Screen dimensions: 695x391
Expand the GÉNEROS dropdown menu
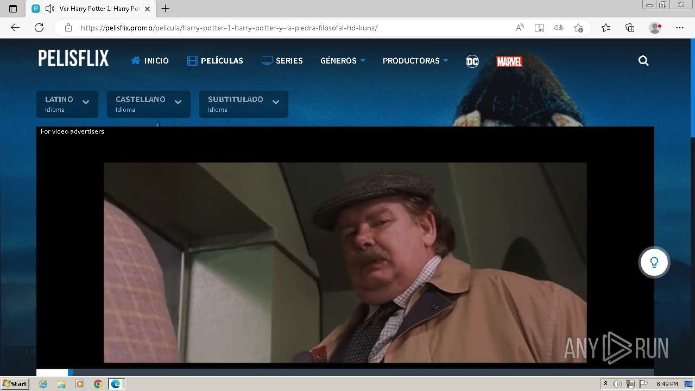point(343,61)
